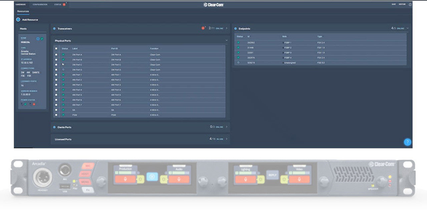Click the IP address 10.50.5.102
This screenshot has height=210, width=427.
(26, 62)
